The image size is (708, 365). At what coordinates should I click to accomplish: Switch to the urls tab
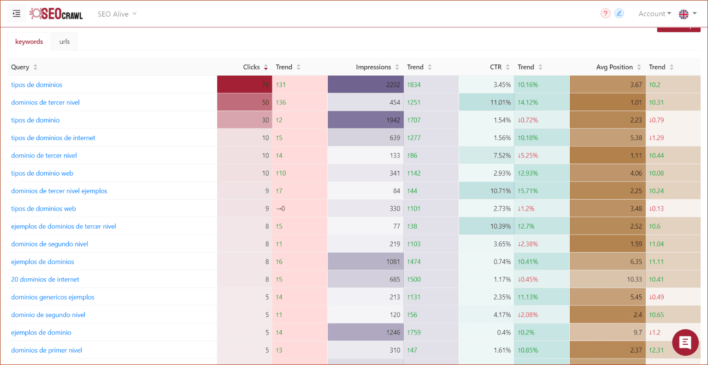pos(64,41)
